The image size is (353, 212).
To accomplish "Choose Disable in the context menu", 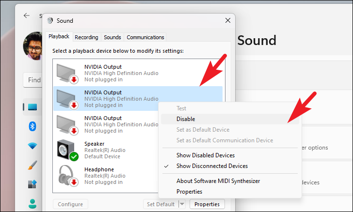I will tap(230, 119).
